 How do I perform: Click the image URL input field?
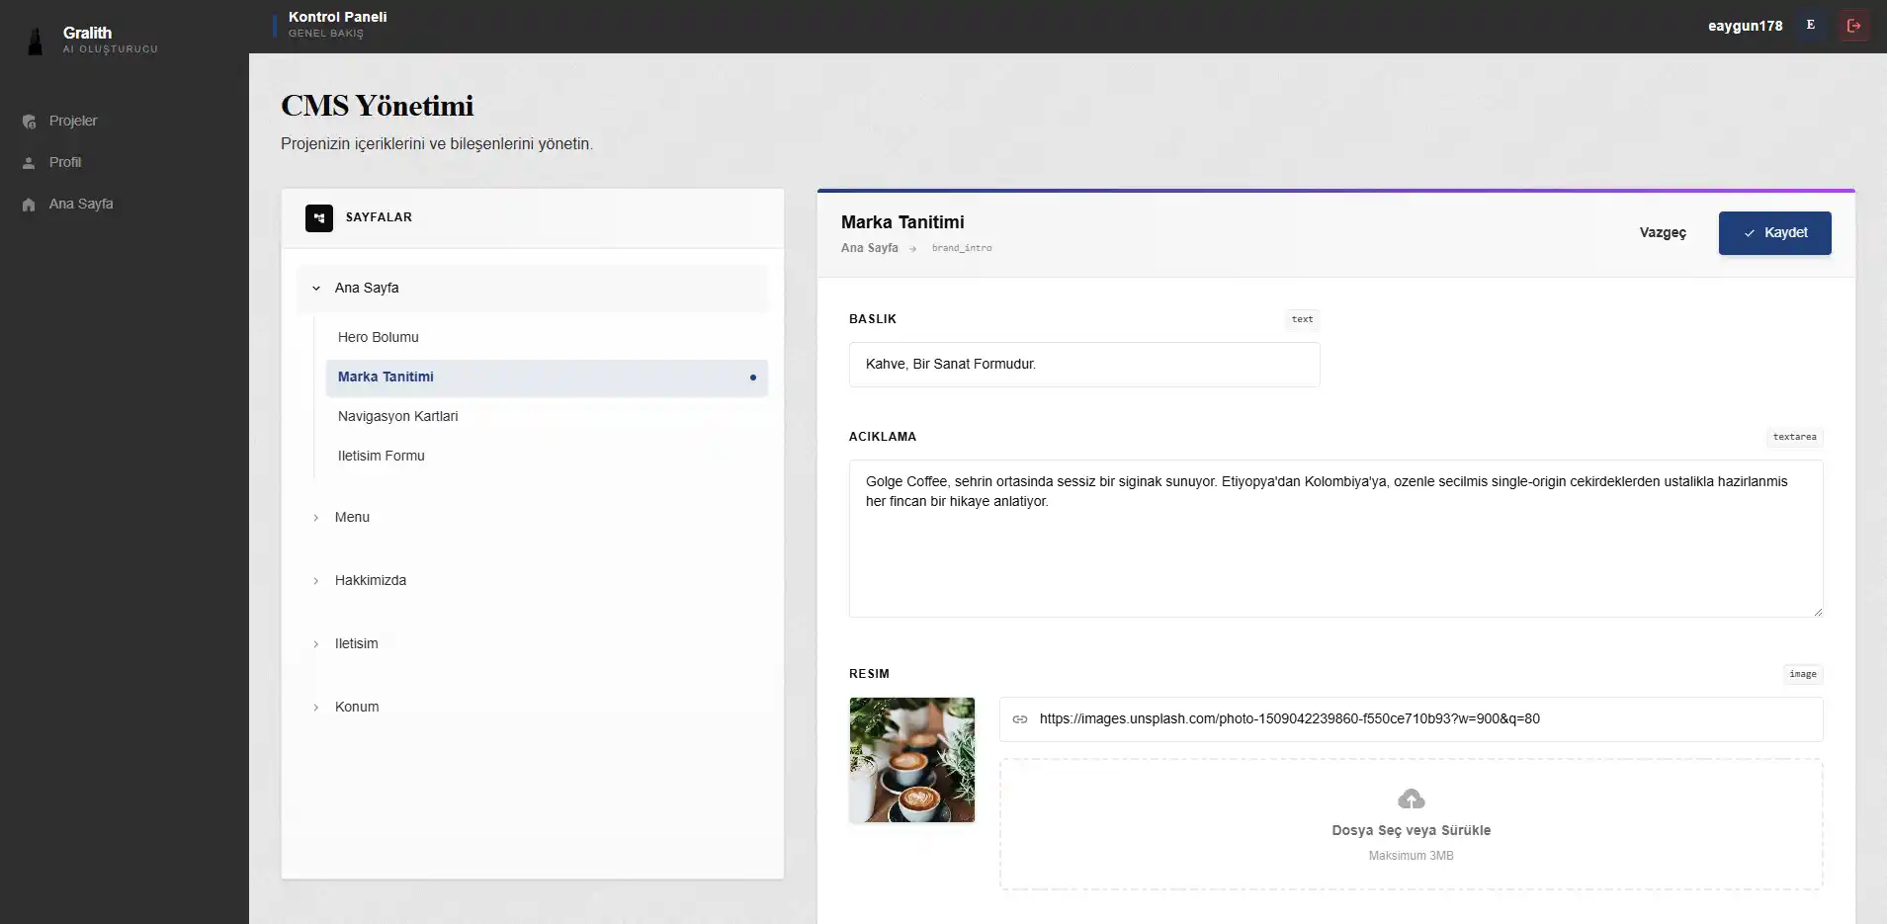pos(1411,719)
